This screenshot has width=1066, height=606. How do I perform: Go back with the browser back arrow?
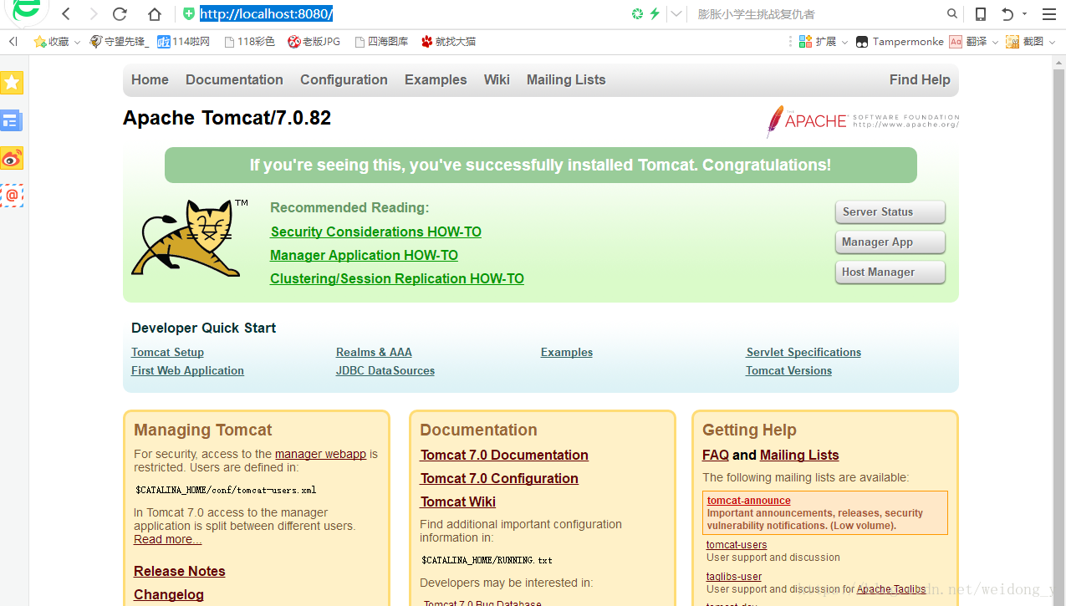tap(66, 14)
